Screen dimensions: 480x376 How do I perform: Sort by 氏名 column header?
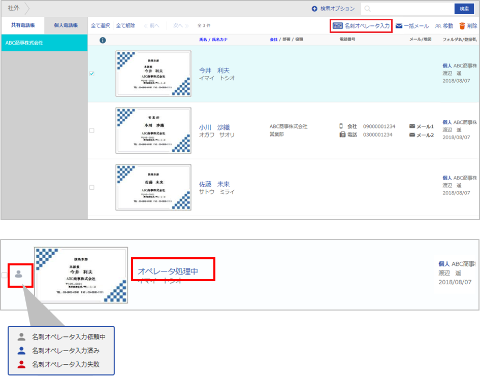205,40
